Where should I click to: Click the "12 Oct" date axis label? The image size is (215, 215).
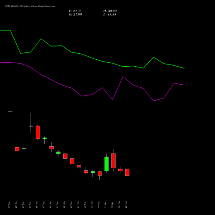pos(126,205)
